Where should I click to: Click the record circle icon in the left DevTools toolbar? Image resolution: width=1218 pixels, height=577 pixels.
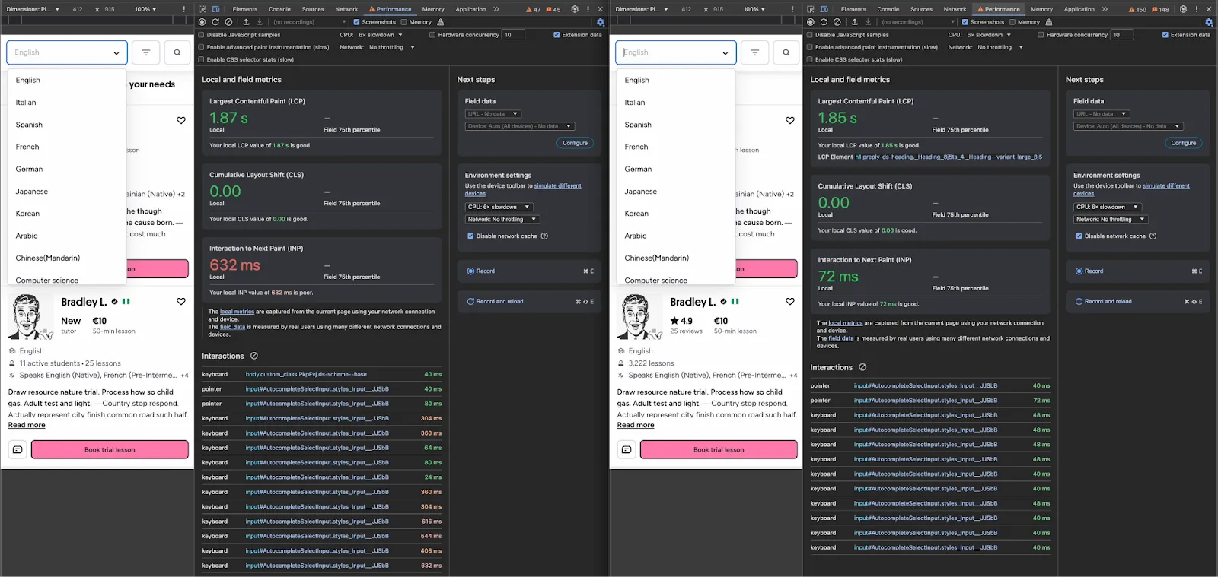point(202,22)
